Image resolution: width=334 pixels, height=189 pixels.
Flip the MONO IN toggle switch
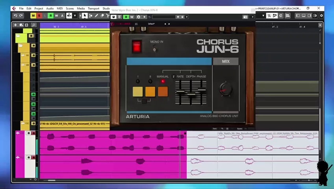coord(155,49)
